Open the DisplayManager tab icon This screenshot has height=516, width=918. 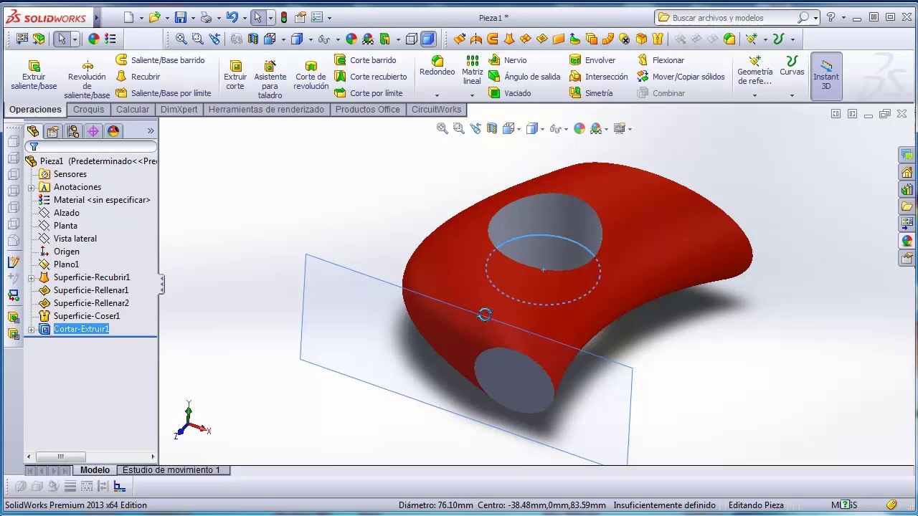113,131
